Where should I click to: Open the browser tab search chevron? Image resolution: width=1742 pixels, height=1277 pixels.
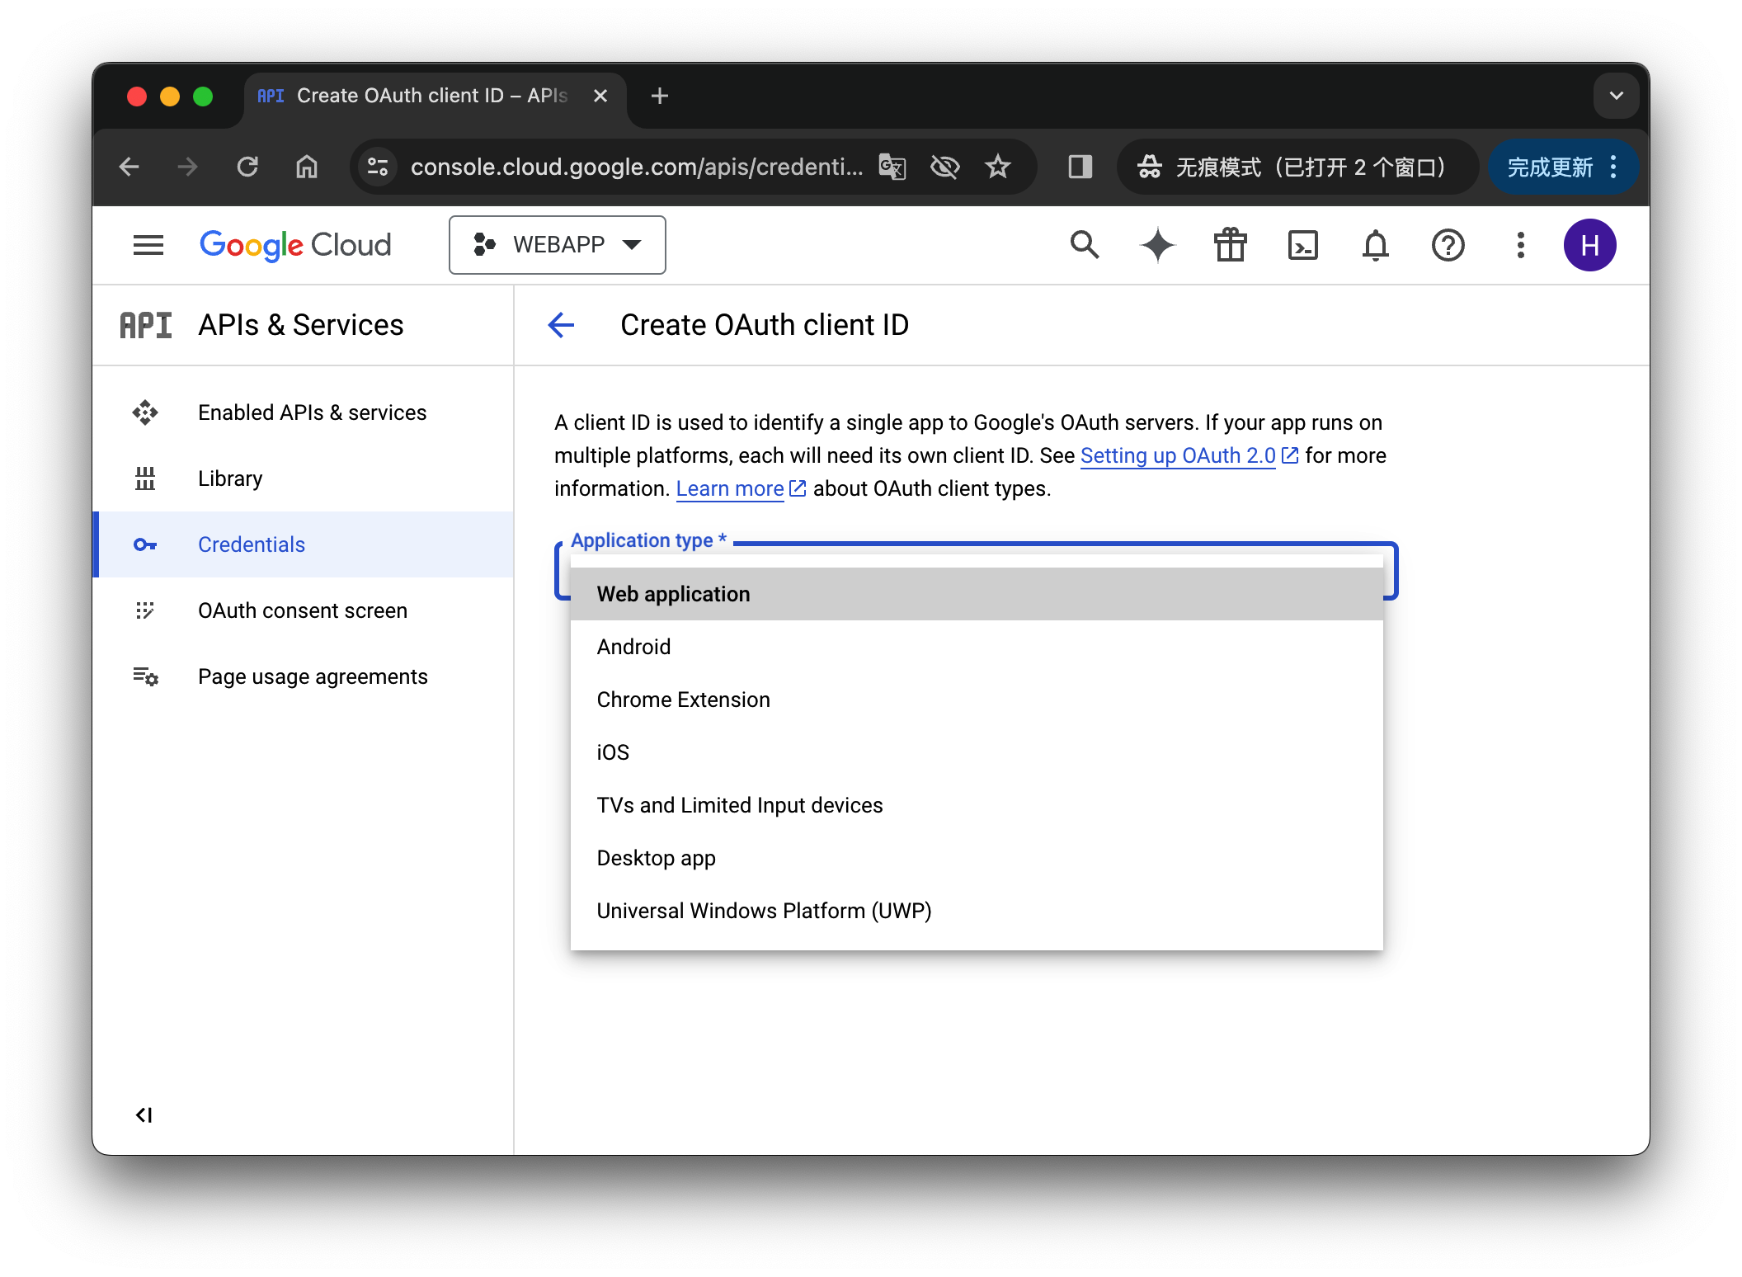coord(1616,95)
